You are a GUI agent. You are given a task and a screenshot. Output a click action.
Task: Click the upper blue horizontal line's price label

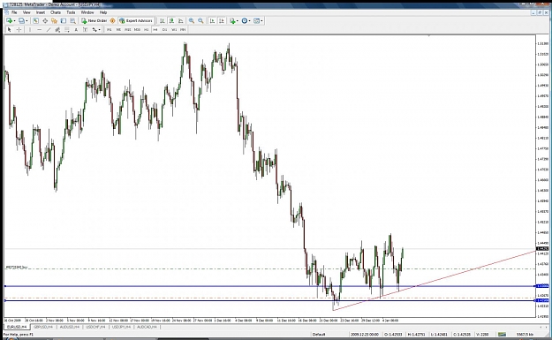(x=542, y=286)
